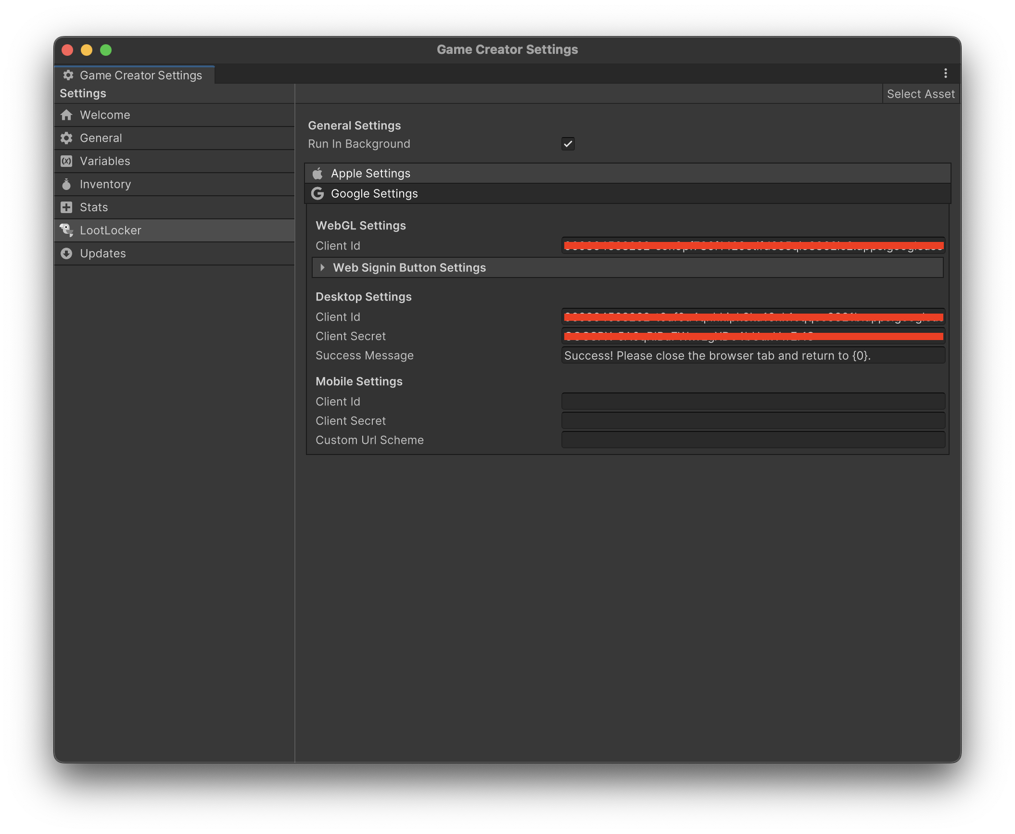Click the Inventory potion icon
This screenshot has height=834, width=1015.
tap(66, 184)
